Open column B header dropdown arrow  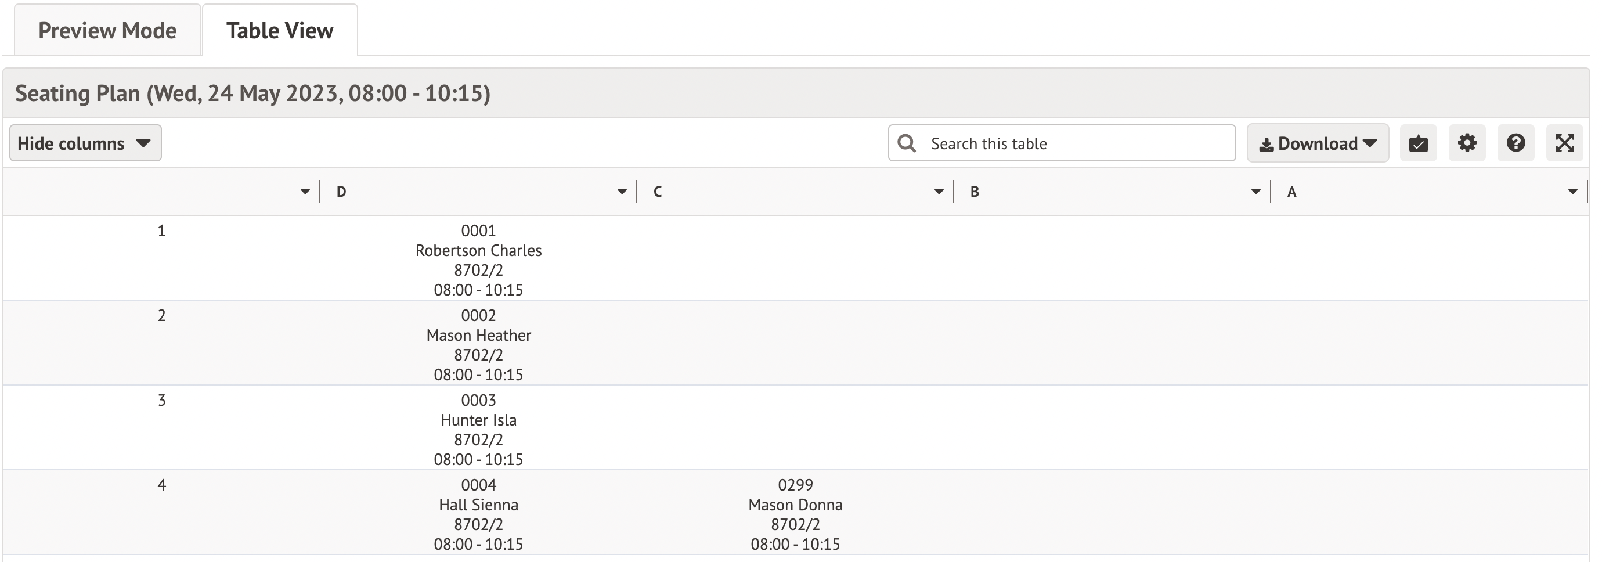pyautogui.click(x=1255, y=192)
